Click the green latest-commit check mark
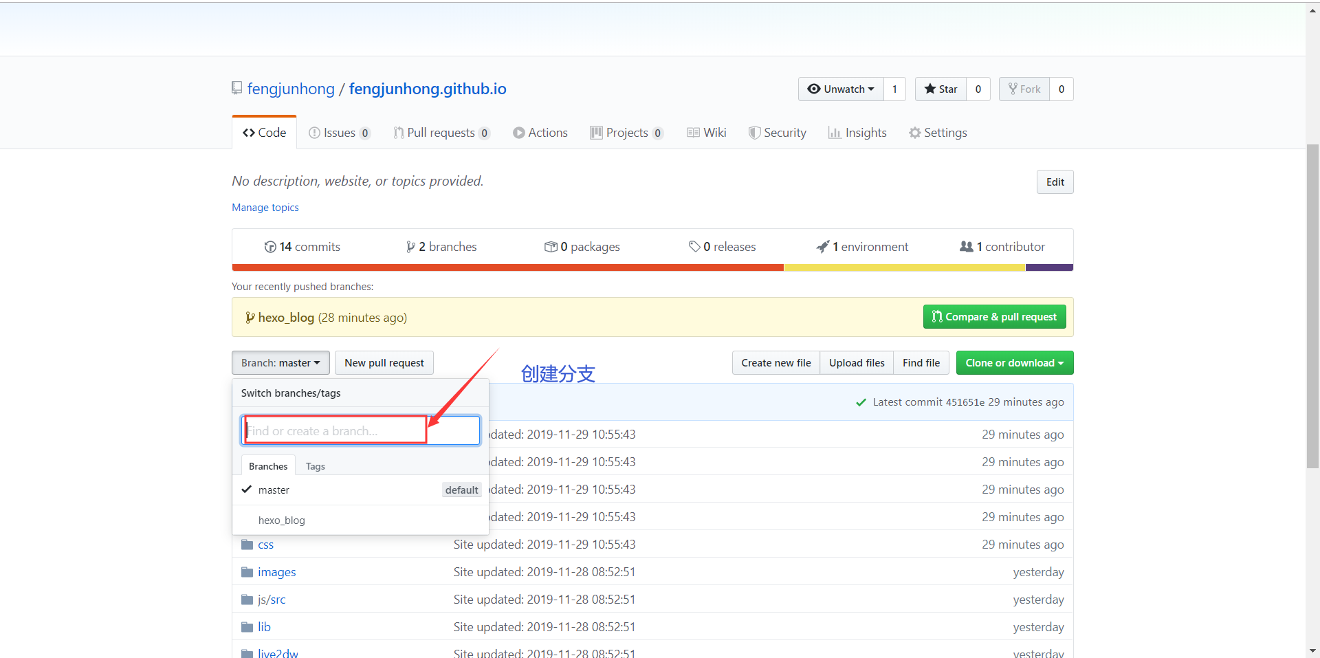Viewport: 1320px width, 658px height. coord(861,402)
